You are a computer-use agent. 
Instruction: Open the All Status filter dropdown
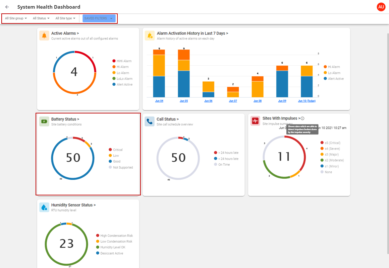click(41, 18)
